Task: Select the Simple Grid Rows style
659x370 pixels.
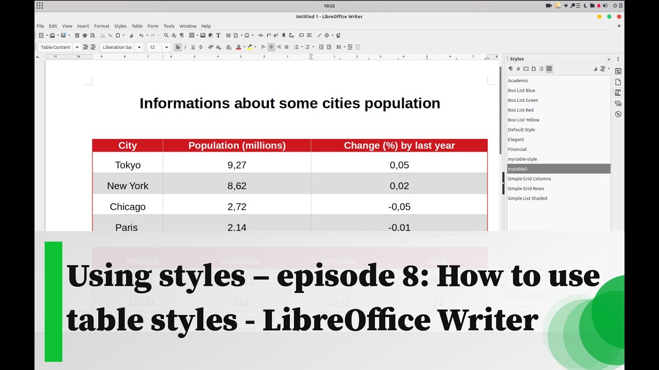Action: tap(559, 189)
